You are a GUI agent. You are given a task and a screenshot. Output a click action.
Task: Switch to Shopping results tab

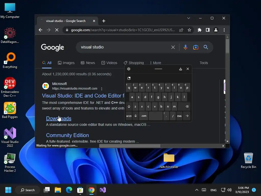point(134,63)
